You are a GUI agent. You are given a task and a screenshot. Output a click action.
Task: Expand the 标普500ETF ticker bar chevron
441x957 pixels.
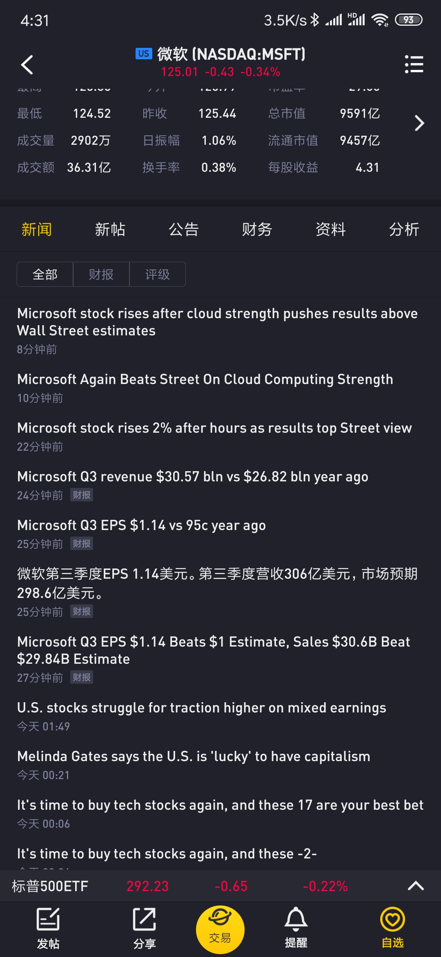416,886
